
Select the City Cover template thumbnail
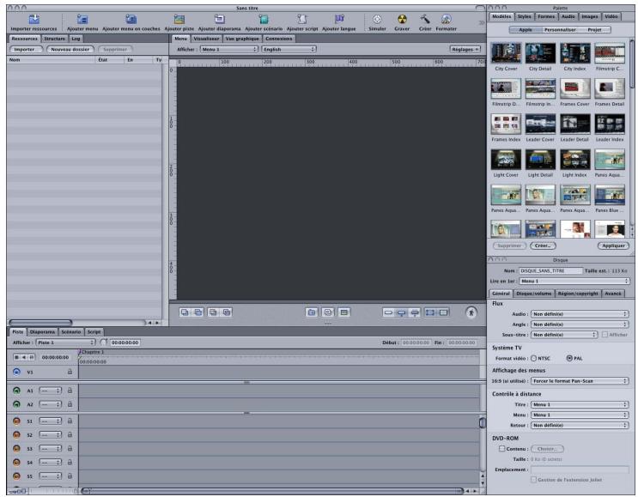(506, 53)
